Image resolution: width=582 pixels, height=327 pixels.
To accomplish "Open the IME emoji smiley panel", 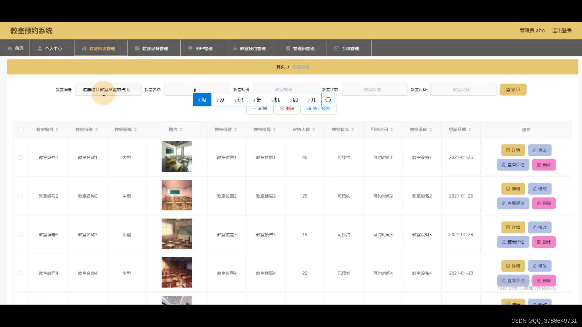I will click(328, 100).
